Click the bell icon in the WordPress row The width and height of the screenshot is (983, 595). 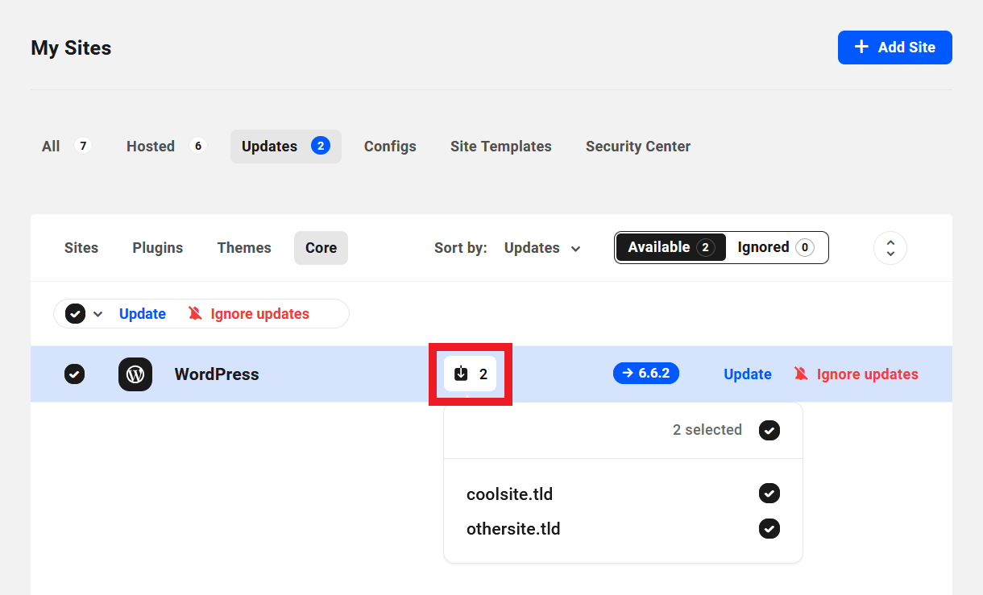pyautogui.click(x=800, y=374)
